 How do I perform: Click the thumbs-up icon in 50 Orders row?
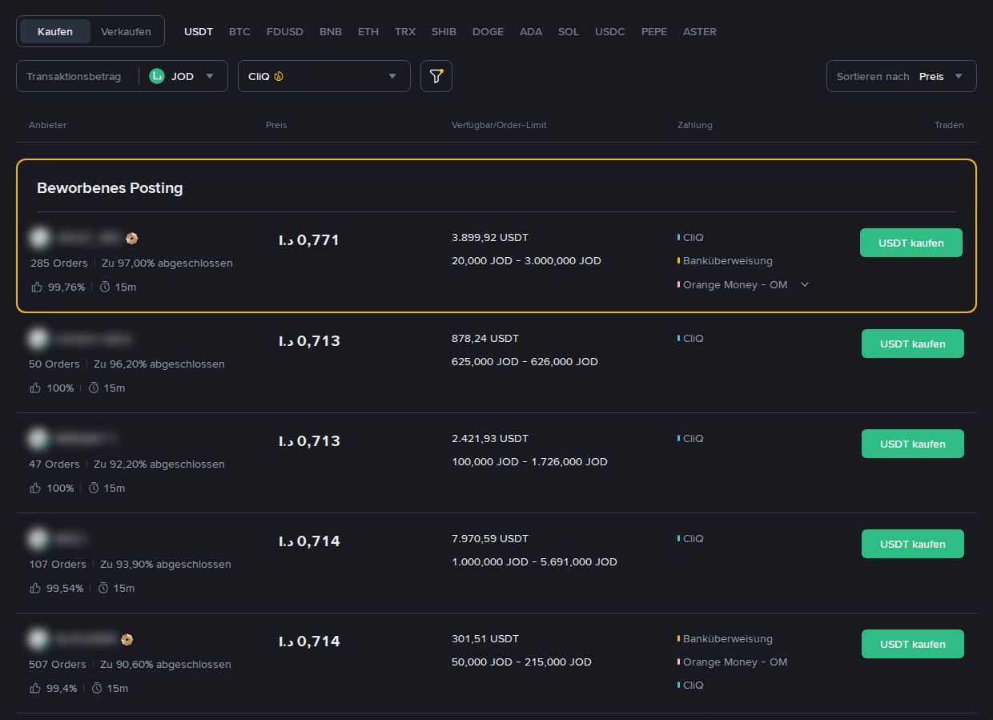[36, 388]
